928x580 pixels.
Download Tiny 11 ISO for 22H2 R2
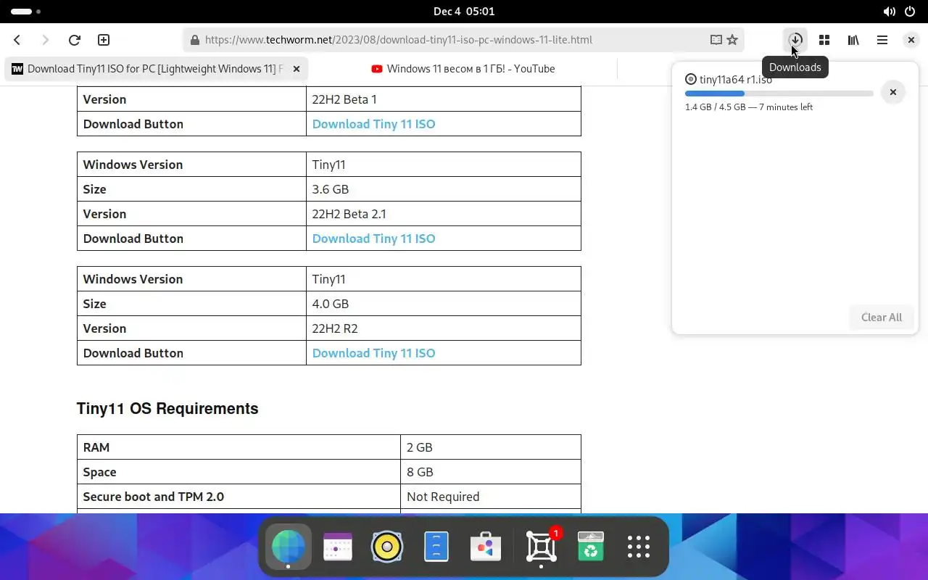pos(373,353)
